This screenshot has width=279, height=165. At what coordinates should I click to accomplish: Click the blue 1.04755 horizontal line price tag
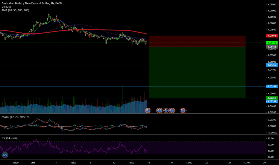pos(272,65)
